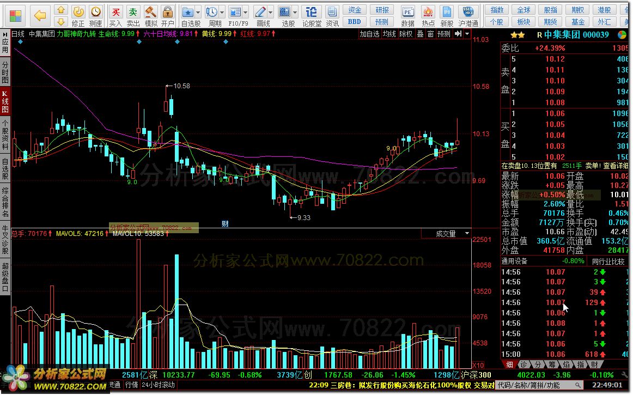Viewport: 633px width, 395px height.
Task: Switch to the 分时图 sidebar tab
Action: [x=5, y=72]
